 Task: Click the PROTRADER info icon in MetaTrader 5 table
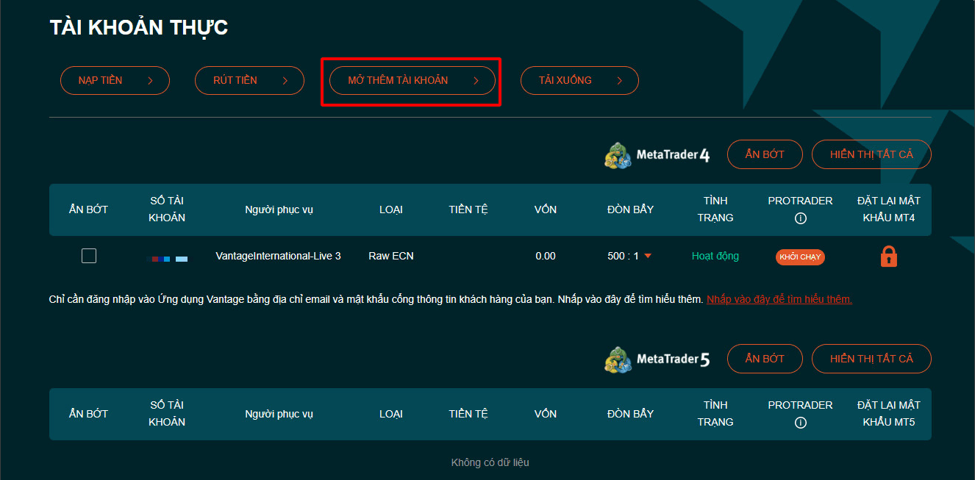tap(801, 423)
